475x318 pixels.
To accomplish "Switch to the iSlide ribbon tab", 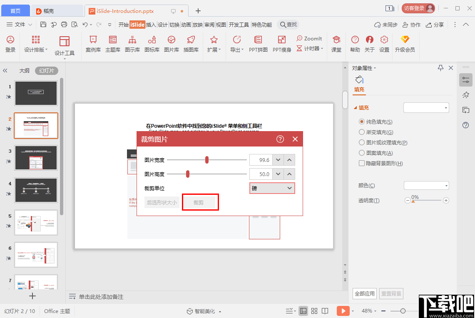I will 137,25.
